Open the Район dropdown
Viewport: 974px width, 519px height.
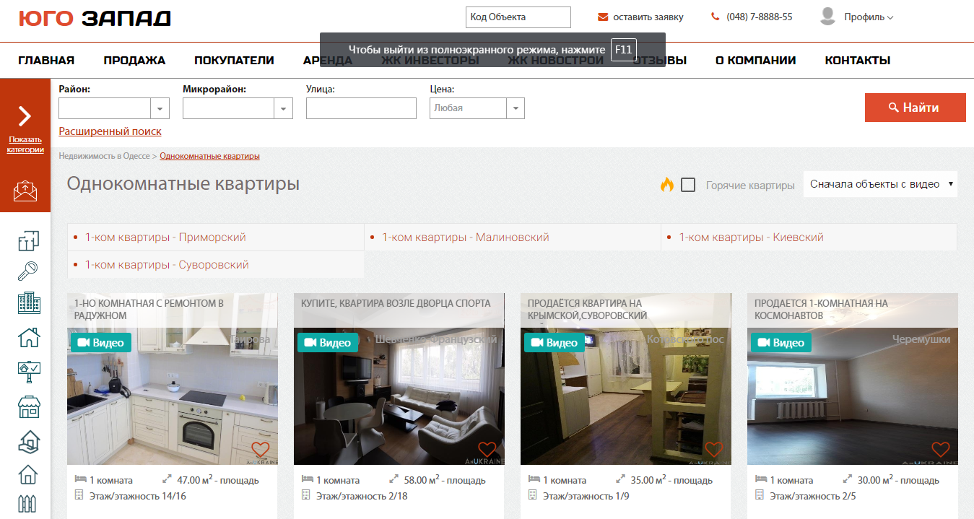(160, 108)
